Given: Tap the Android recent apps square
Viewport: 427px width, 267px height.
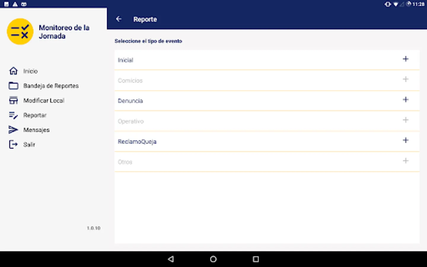Looking at the screenshot, I should [x=256, y=259].
